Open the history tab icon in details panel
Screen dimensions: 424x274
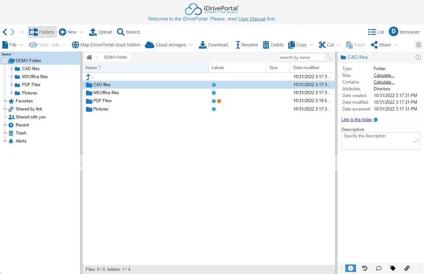pyautogui.click(x=365, y=268)
